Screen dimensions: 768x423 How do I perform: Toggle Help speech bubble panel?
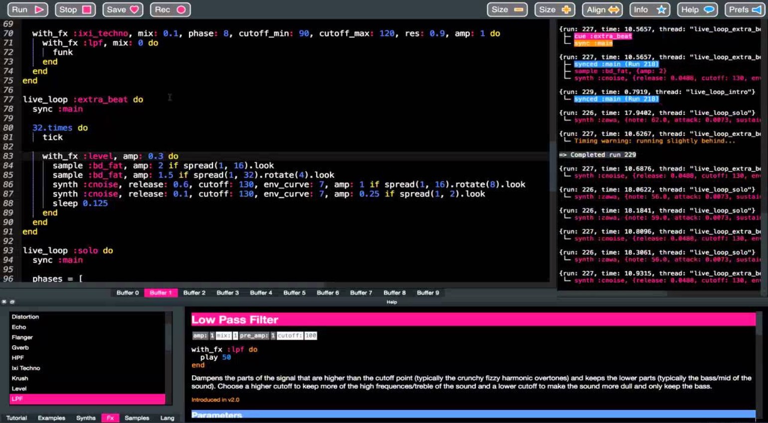697,9
